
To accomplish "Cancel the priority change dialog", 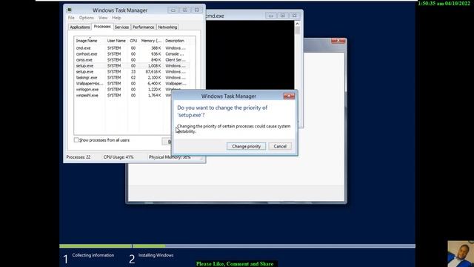I will pyautogui.click(x=280, y=146).
